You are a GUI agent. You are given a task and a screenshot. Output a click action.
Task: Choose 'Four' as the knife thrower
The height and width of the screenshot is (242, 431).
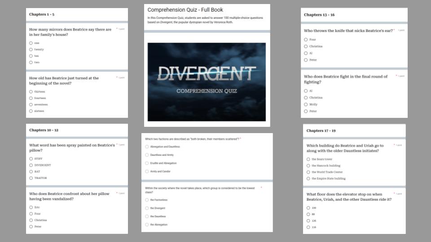point(306,40)
